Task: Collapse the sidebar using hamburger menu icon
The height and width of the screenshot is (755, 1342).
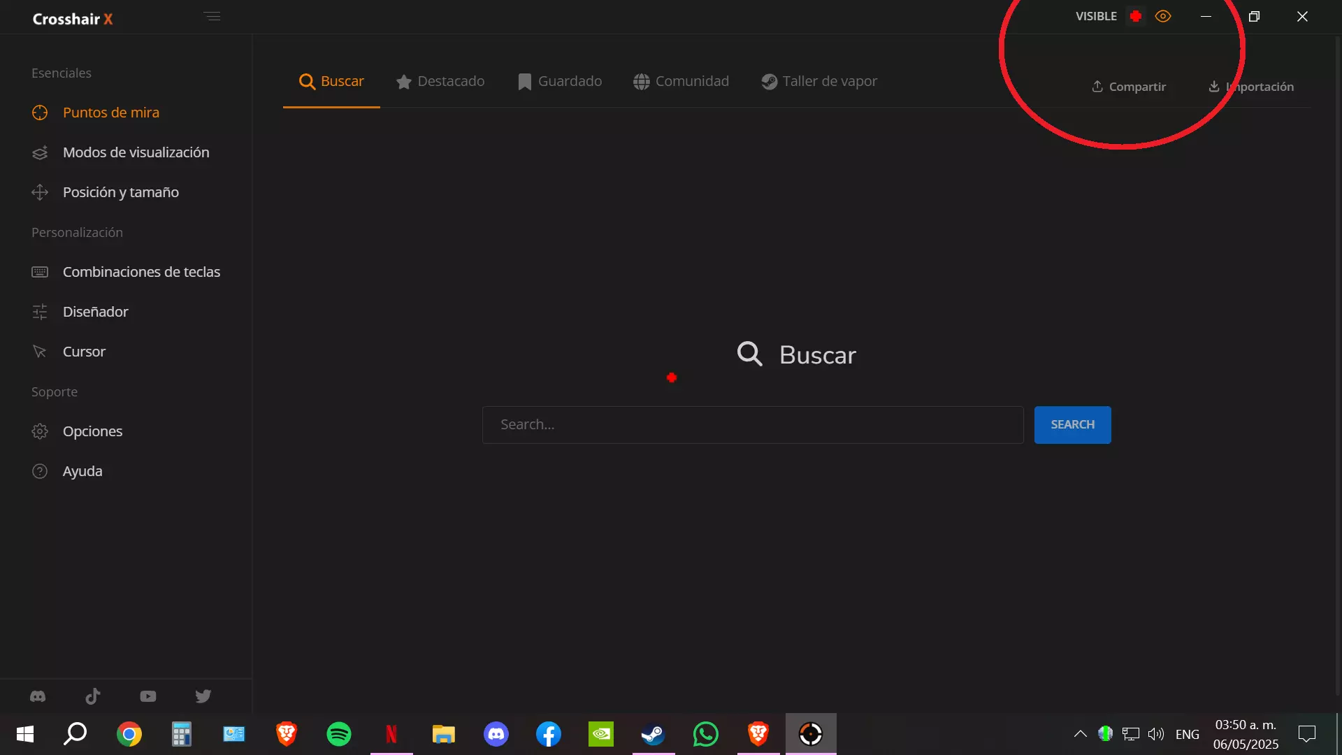Action: [x=212, y=16]
